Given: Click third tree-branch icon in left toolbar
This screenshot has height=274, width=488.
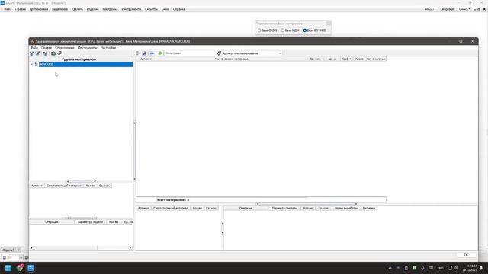Looking at the screenshot, I should pyautogui.click(x=46, y=53).
